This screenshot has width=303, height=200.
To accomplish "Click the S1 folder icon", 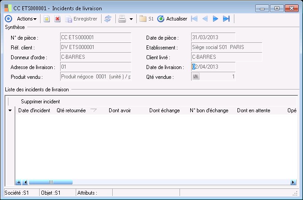I will pos(147,19).
